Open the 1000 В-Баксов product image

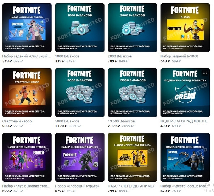tap(80, 28)
